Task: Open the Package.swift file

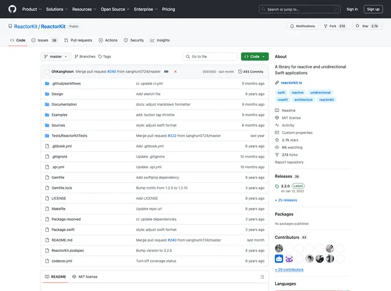Action: (x=63, y=230)
